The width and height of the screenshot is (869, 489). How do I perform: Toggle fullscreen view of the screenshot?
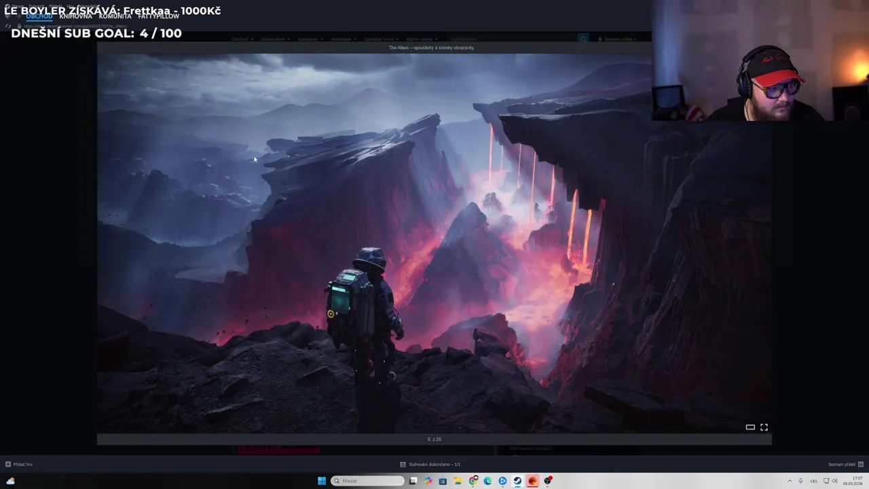[764, 427]
